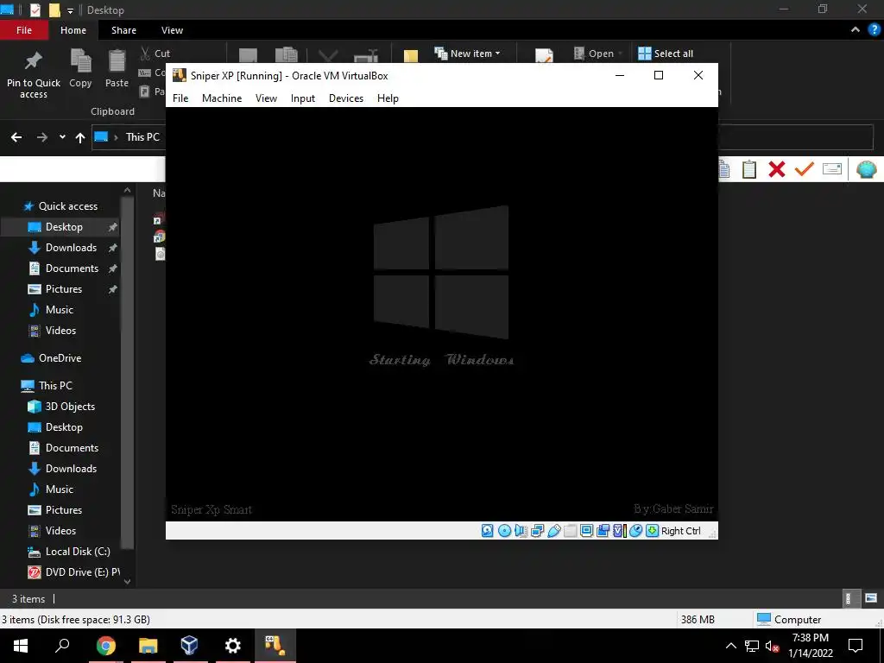Click the optical drive indicator in VirtualBox

[x=504, y=531]
